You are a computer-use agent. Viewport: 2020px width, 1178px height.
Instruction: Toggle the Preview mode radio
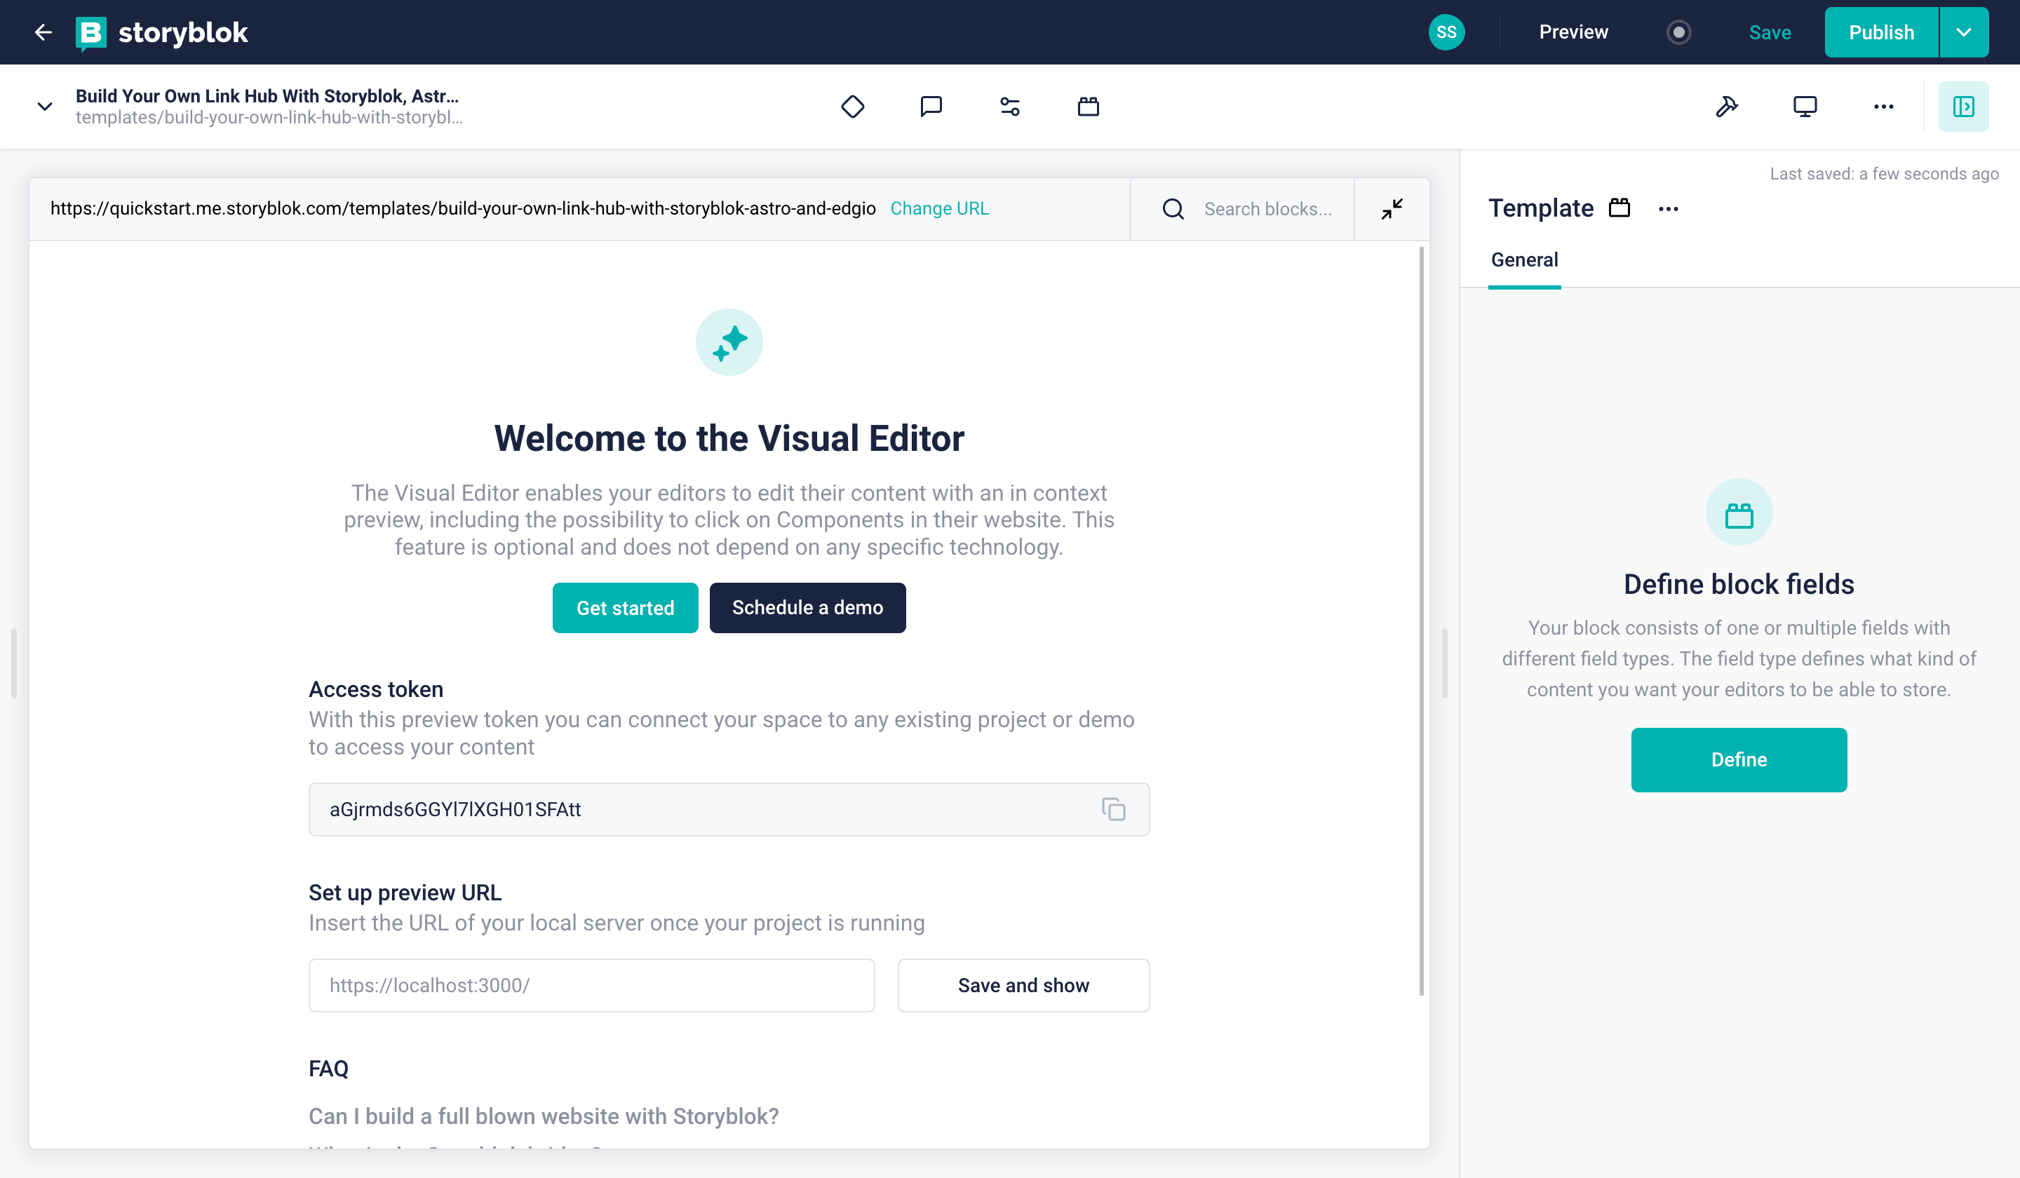point(1678,32)
